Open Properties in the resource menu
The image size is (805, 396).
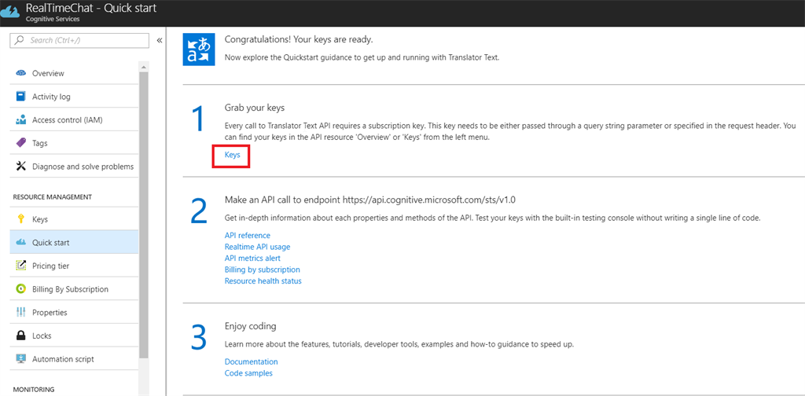(x=50, y=313)
